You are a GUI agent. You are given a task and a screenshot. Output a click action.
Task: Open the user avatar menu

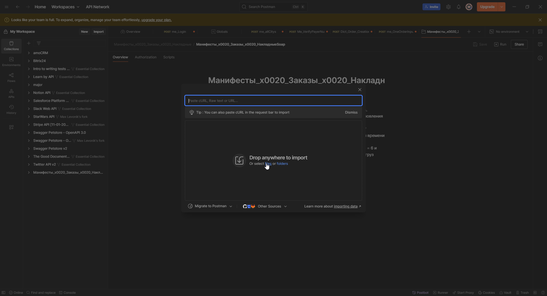469,7
